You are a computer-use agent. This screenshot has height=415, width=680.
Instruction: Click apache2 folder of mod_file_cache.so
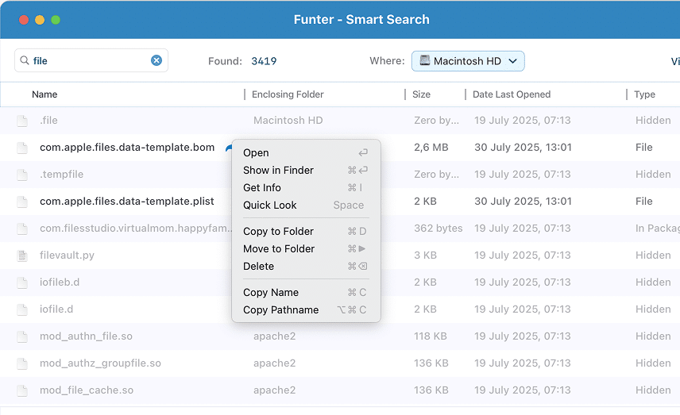(275, 390)
